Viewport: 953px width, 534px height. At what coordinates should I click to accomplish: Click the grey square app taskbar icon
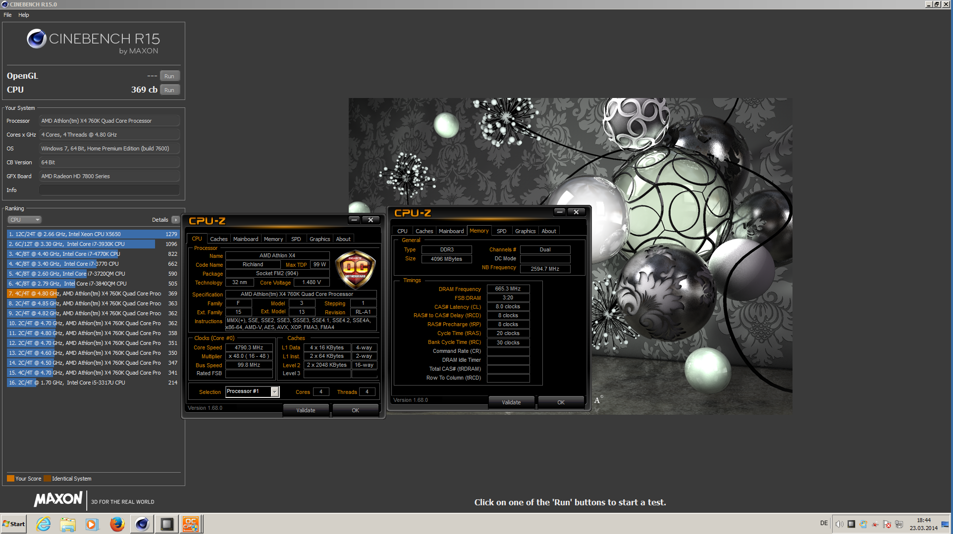point(167,524)
